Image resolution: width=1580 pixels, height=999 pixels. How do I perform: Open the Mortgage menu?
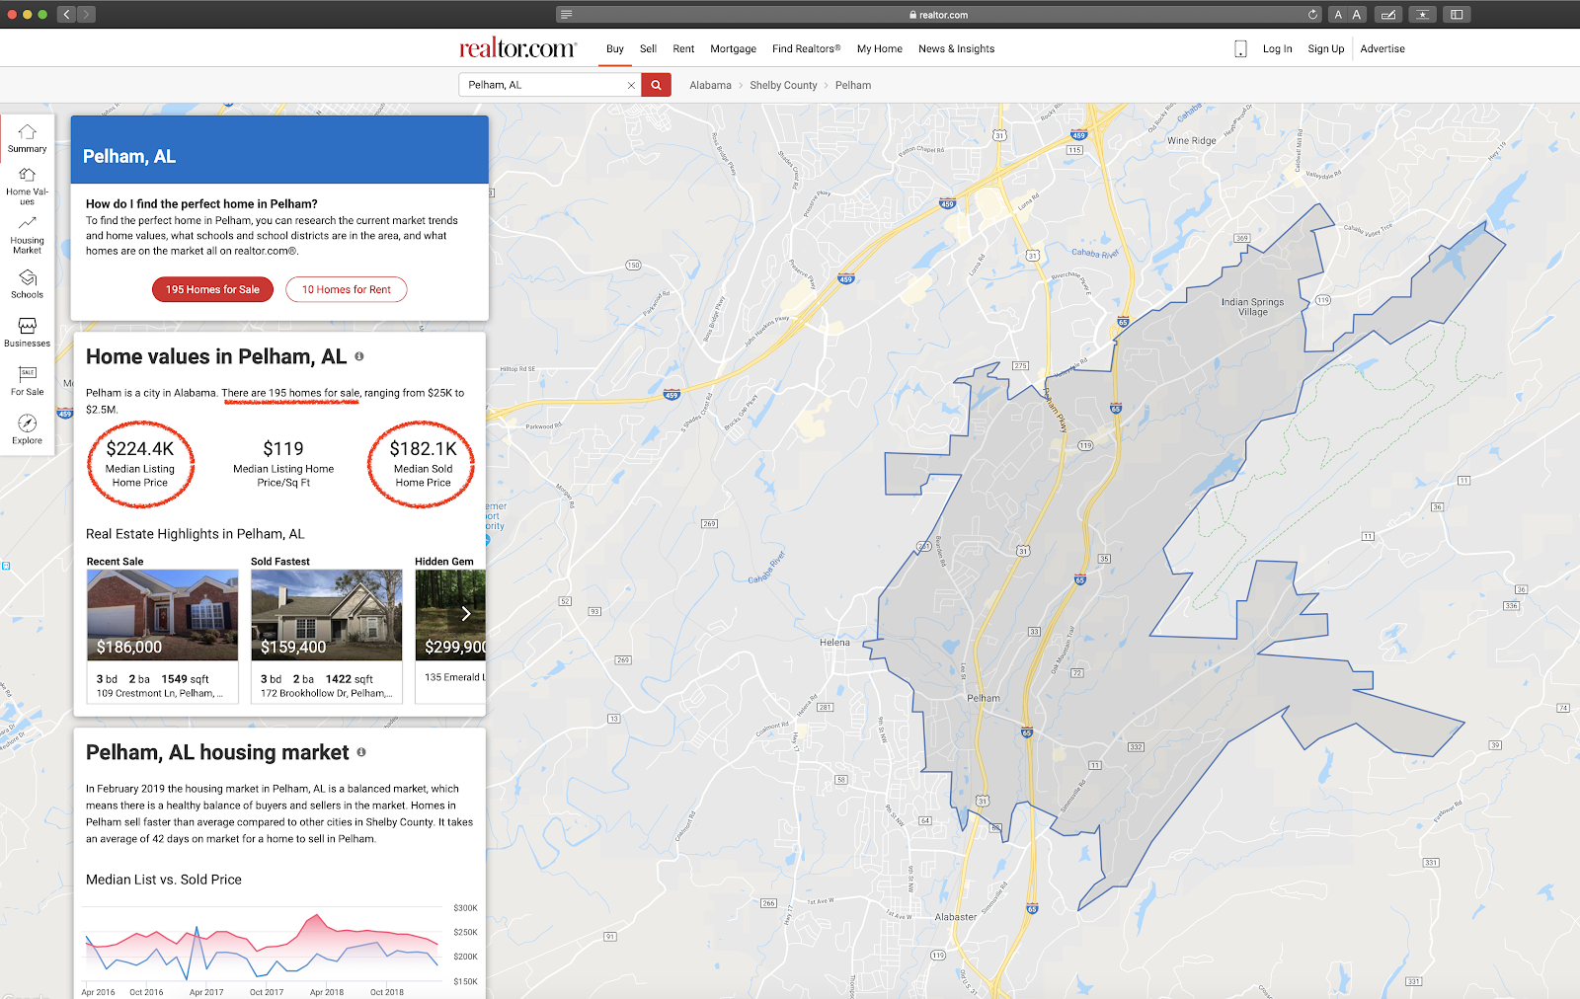pyautogui.click(x=733, y=49)
